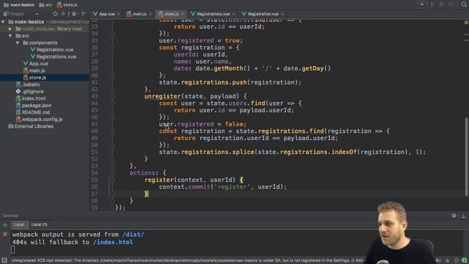Collapse the components folder
The height and width of the screenshot is (264, 469).
click(x=18, y=43)
